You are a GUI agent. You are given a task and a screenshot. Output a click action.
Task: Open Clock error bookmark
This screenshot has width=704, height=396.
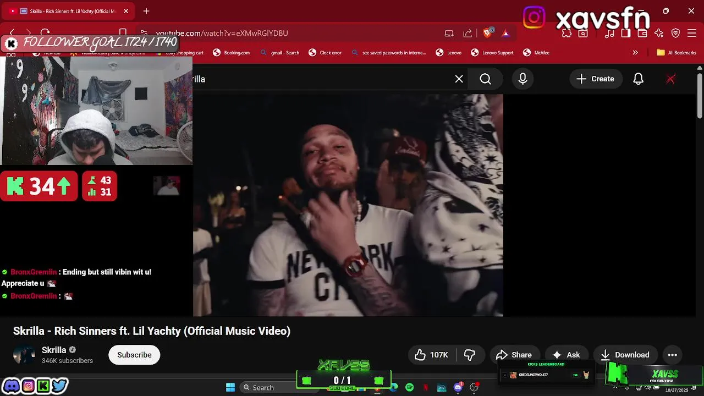pyautogui.click(x=325, y=53)
